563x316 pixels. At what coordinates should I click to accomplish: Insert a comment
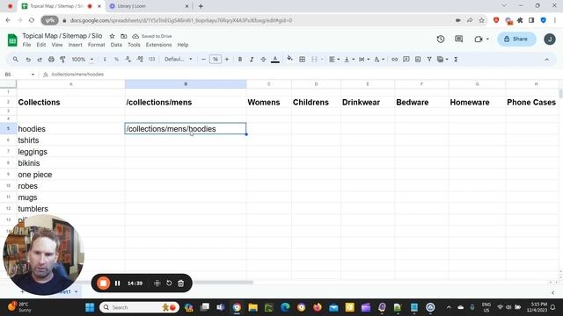pyautogui.click(x=406, y=59)
